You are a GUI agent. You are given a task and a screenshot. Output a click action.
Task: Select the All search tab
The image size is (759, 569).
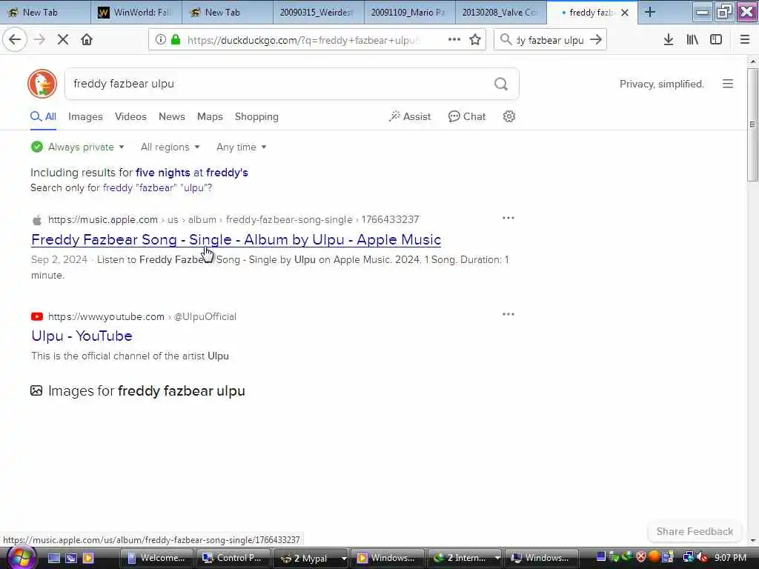click(43, 116)
